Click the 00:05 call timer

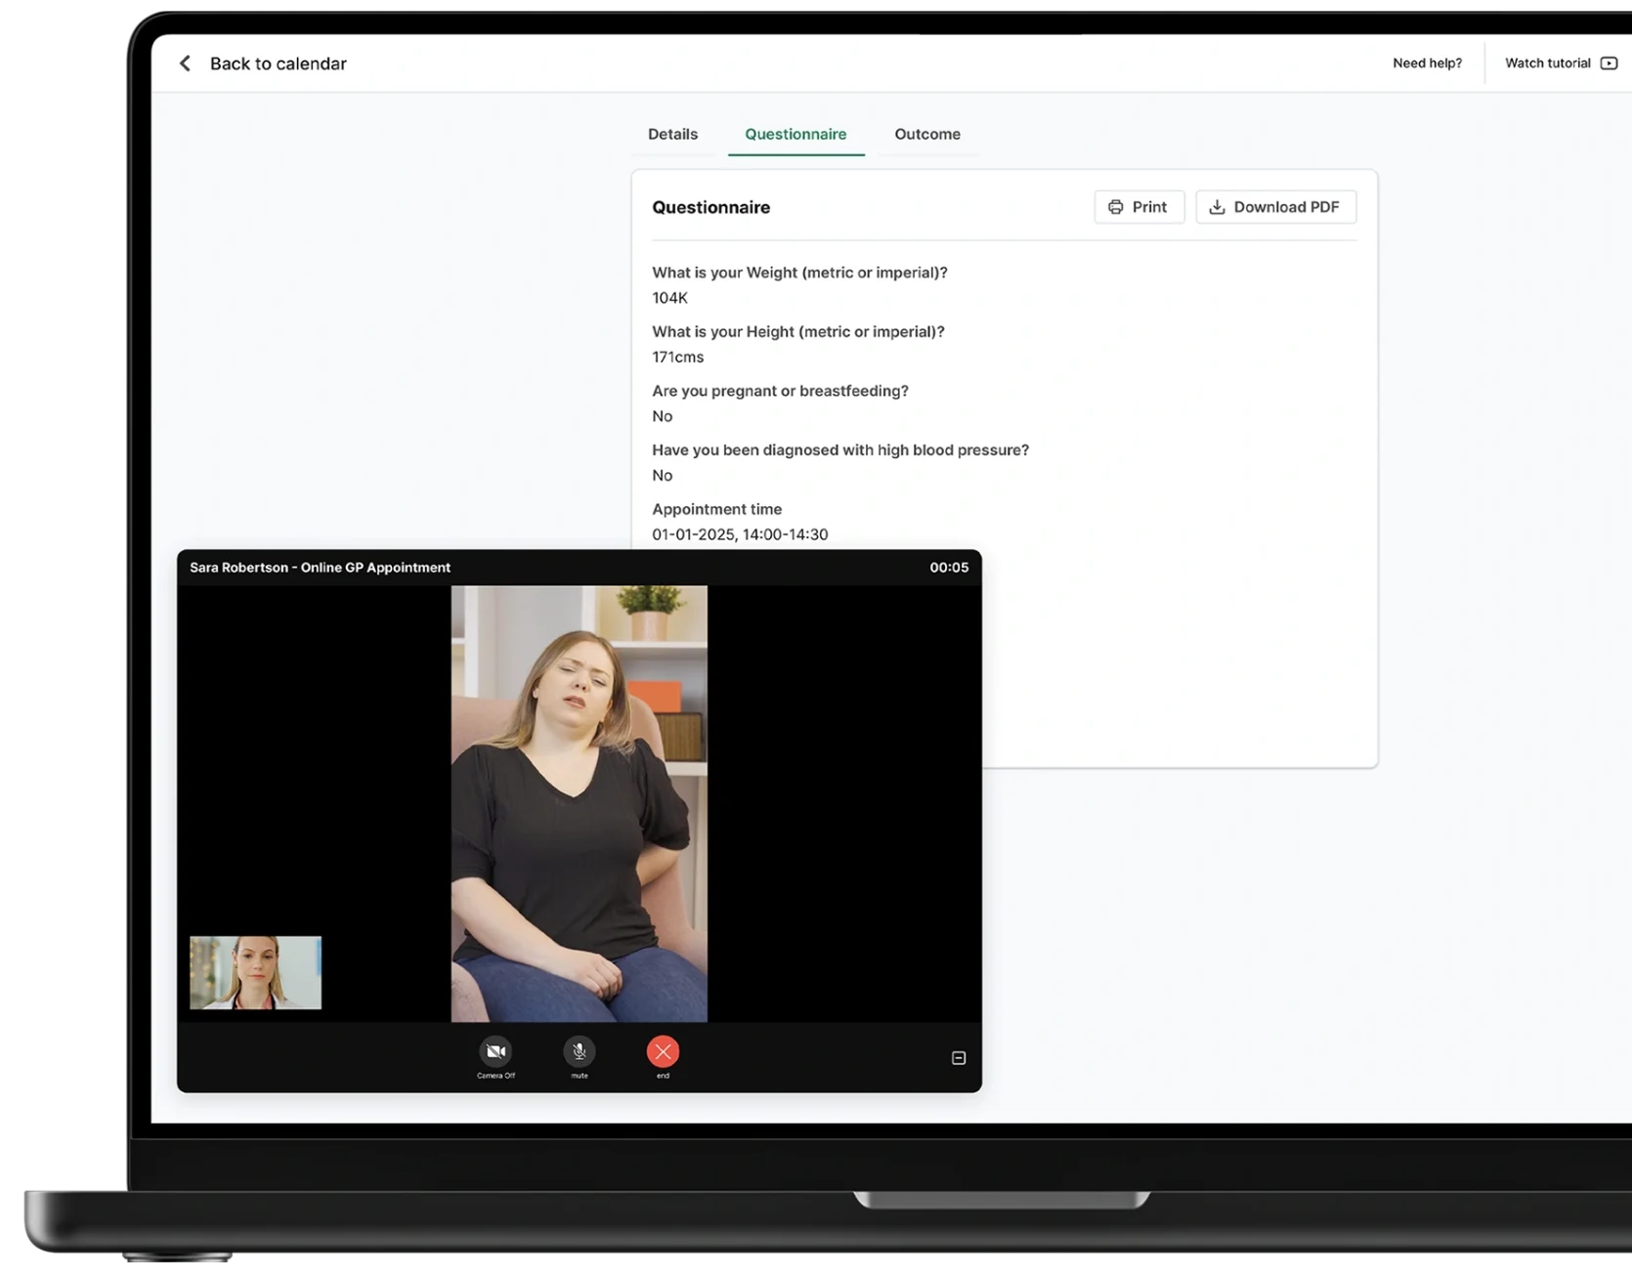(x=949, y=568)
